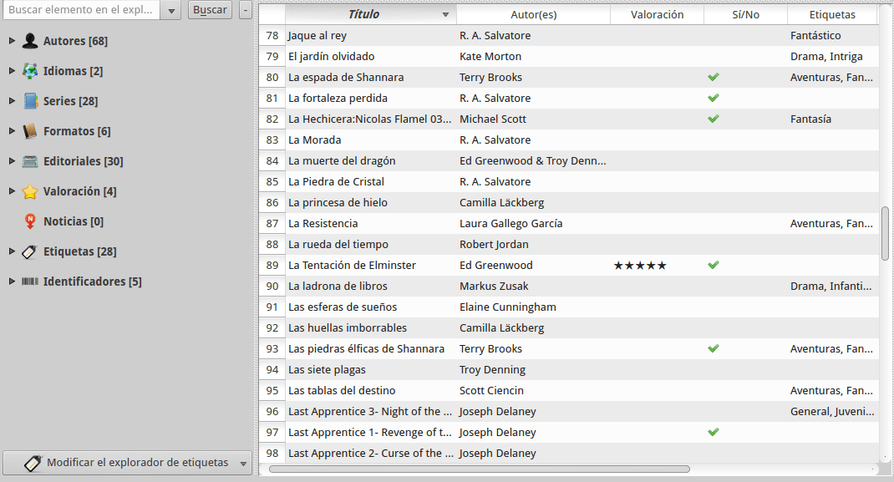This screenshot has width=894, height=482.
Task: Click the Formatos book icon
Action: [30, 131]
